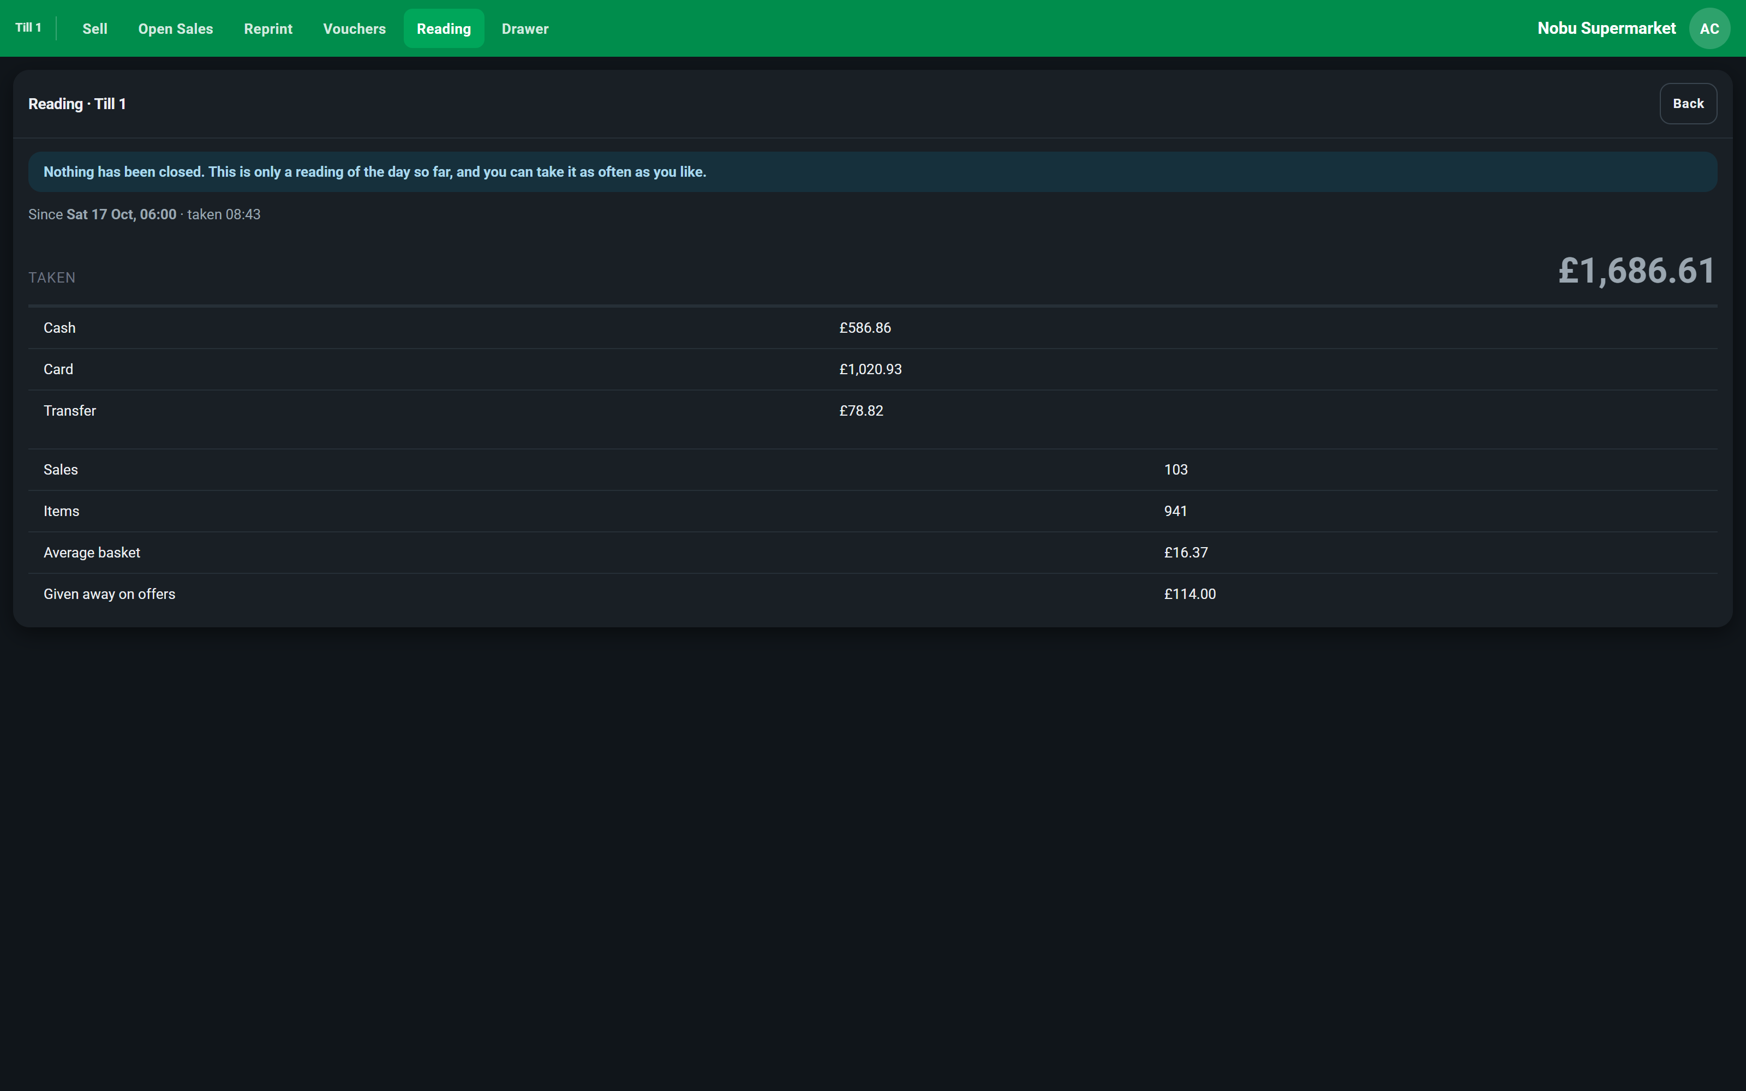
Task: Click the Back button
Action: (x=1688, y=104)
